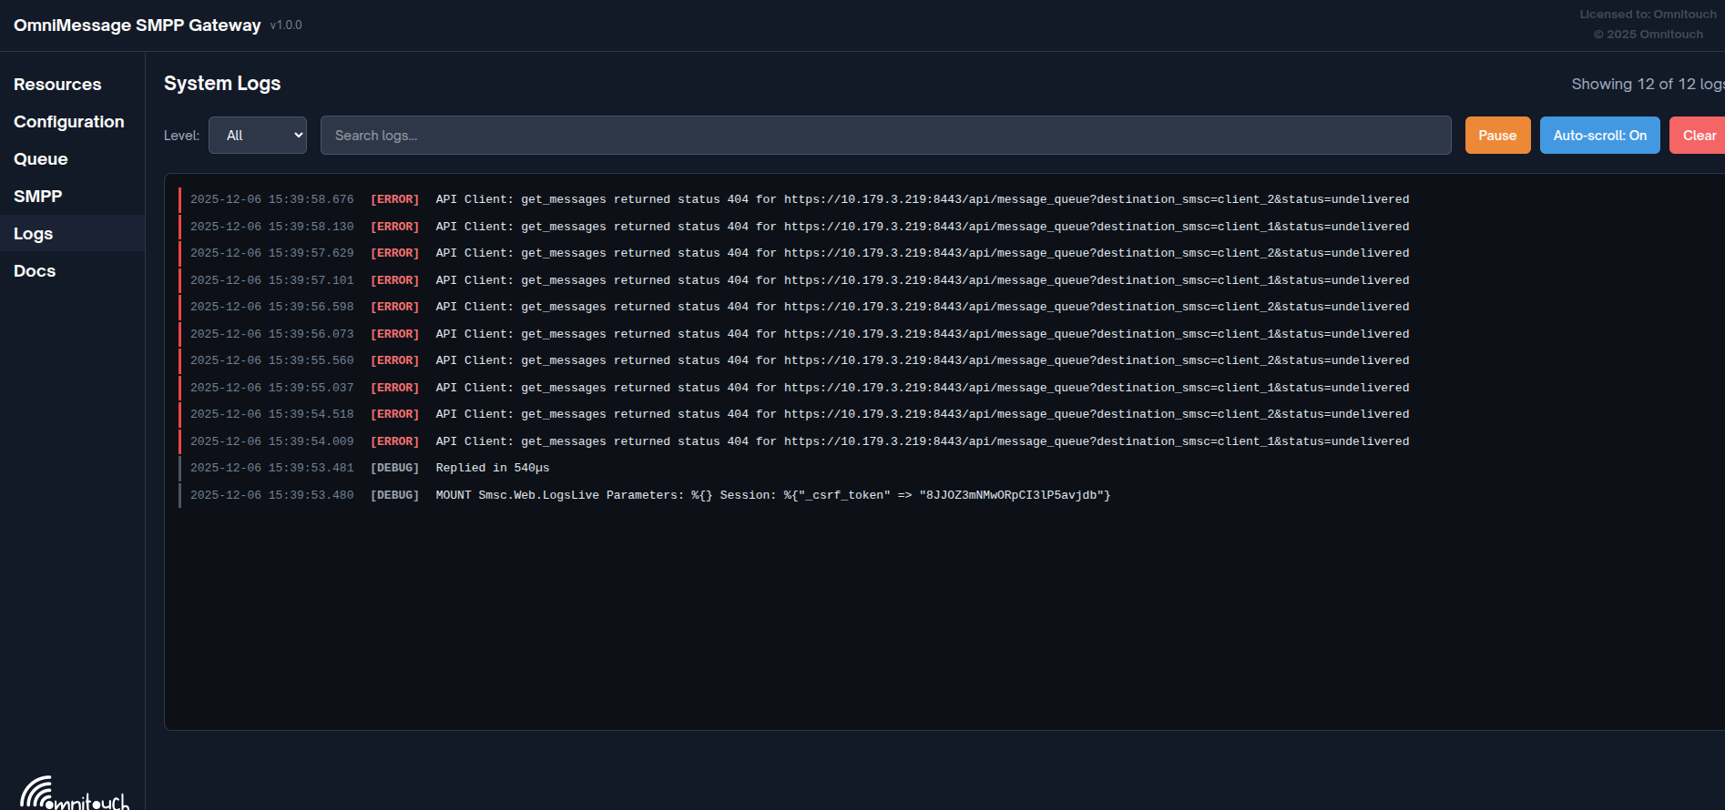Navigate to the SMPP page

(x=38, y=197)
